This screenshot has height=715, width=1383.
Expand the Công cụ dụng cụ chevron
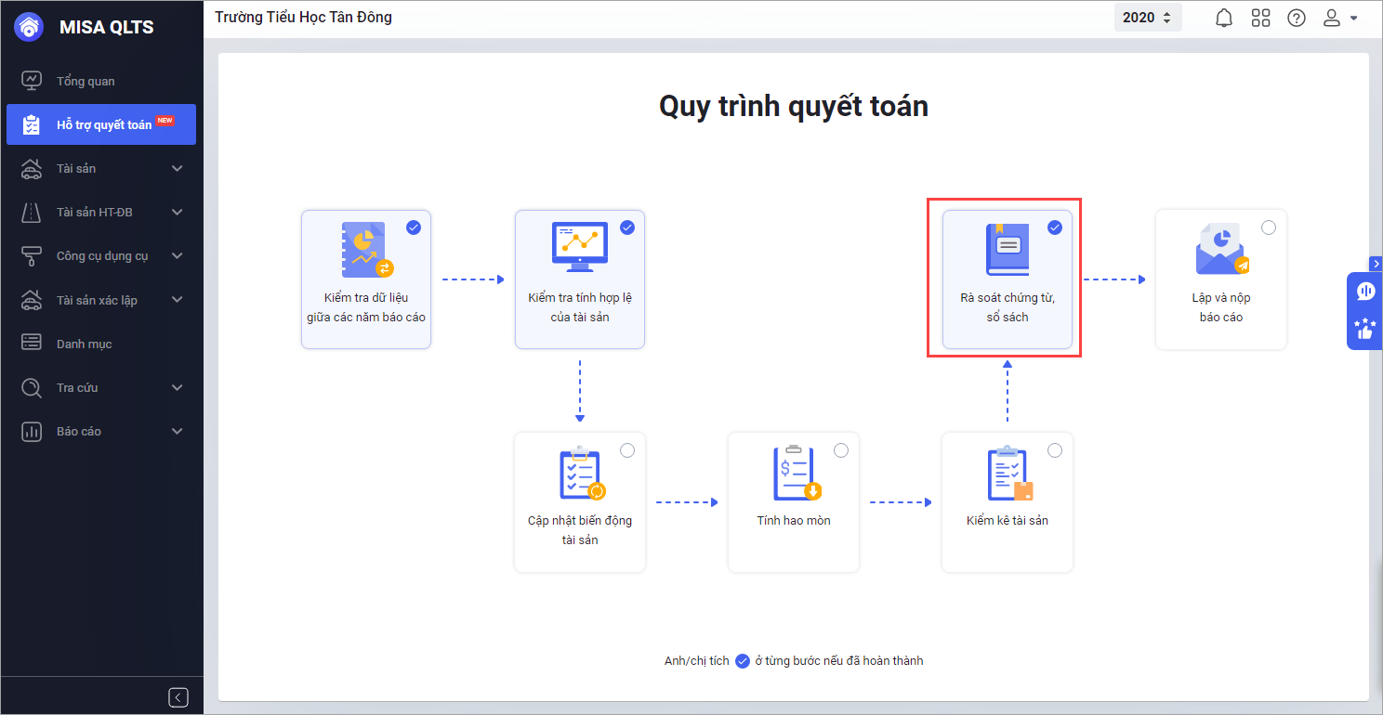click(x=178, y=255)
